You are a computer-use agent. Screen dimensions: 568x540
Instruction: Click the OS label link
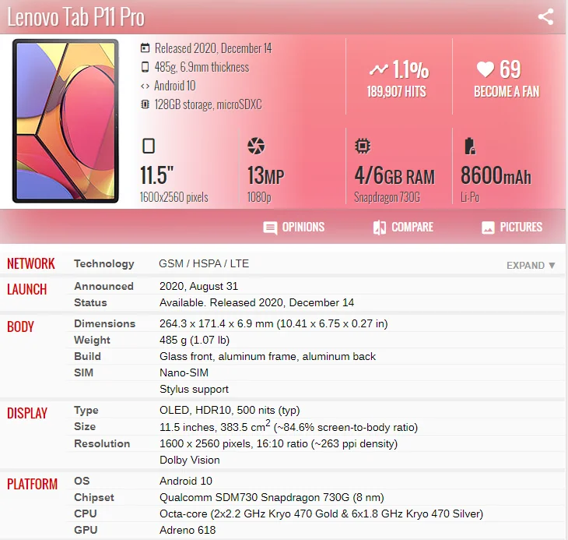click(82, 481)
